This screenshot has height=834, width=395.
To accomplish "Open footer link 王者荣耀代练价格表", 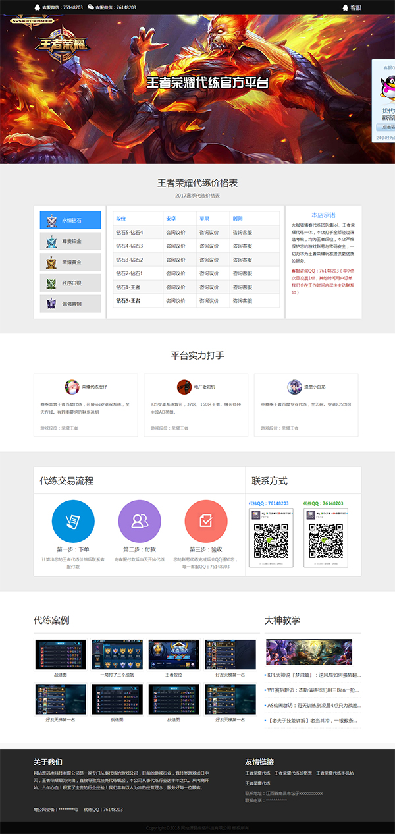I will click(x=293, y=773).
